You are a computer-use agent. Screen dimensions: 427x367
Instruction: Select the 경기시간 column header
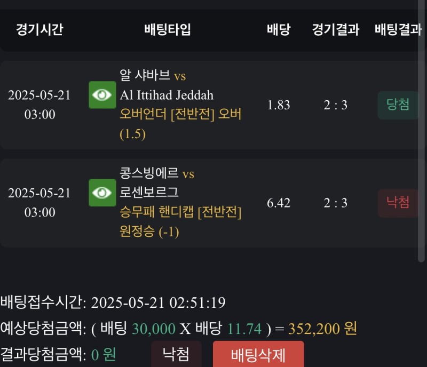[x=39, y=30]
